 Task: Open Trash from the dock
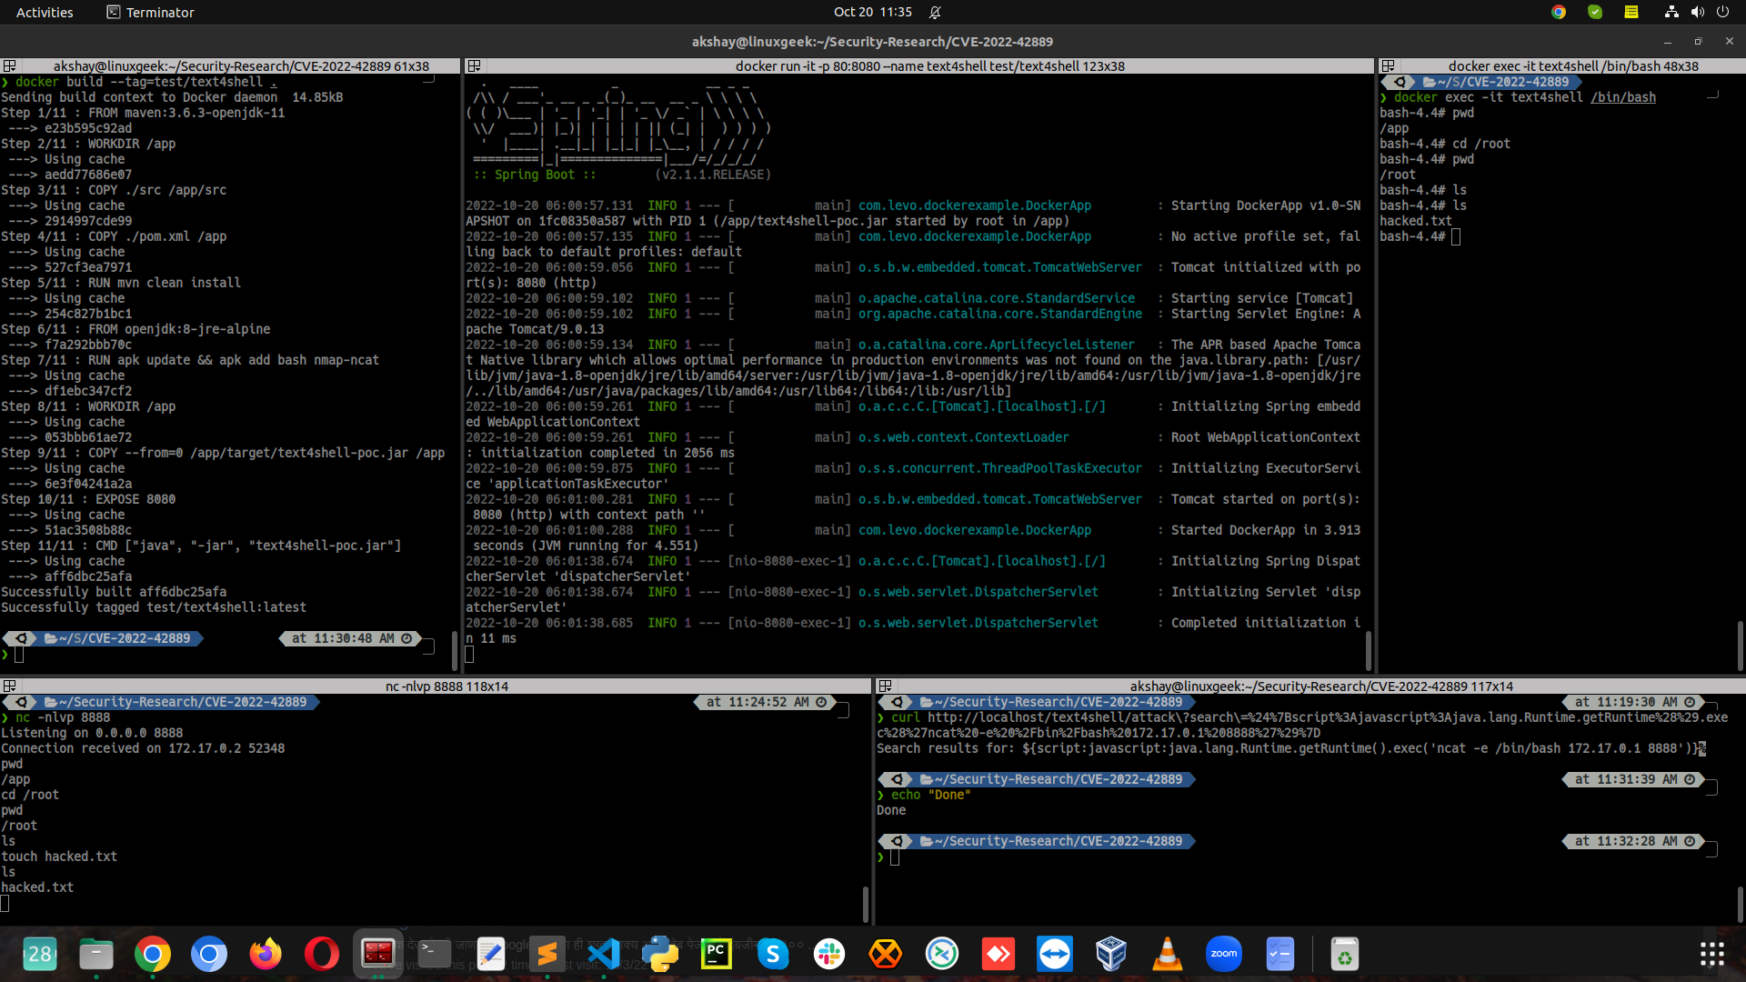tap(1345, 954)
